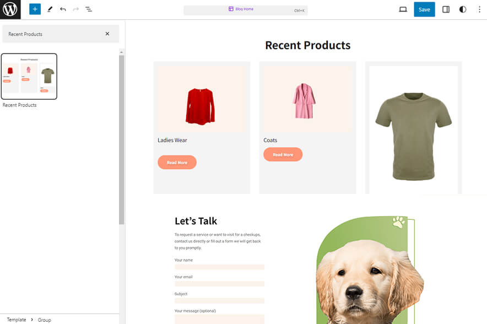
Task: Open the Options three-dot menu
Action: click(479, 9)
